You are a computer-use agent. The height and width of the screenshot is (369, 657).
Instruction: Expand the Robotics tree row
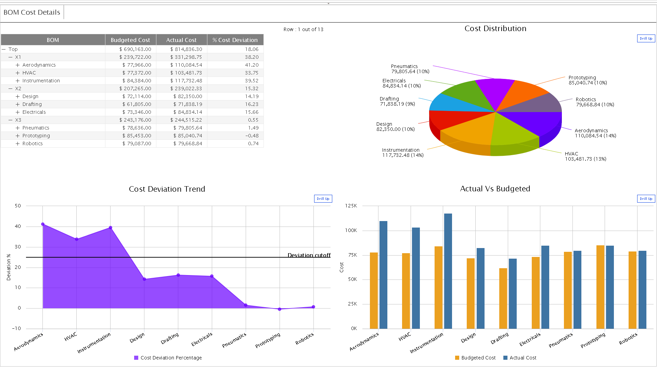[x=17, y=143]
